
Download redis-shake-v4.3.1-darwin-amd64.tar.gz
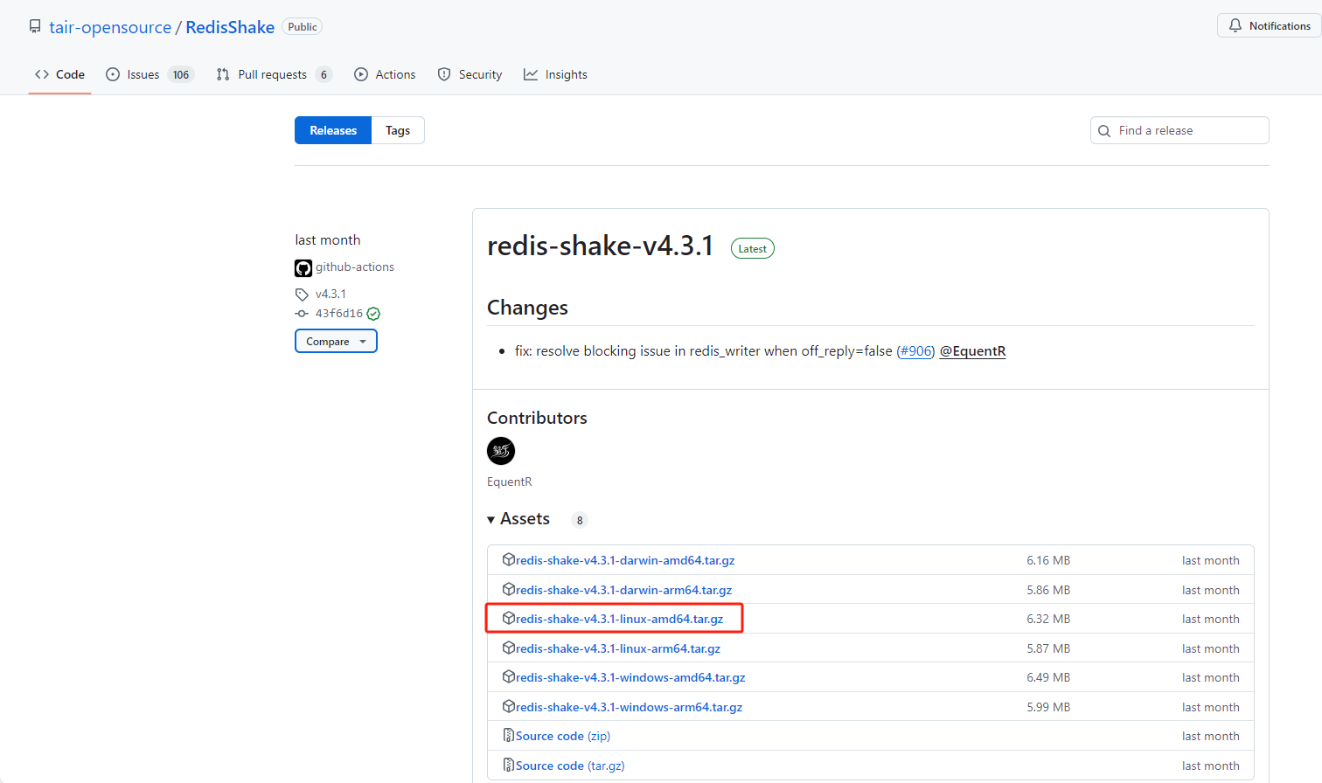click(625, 560)
